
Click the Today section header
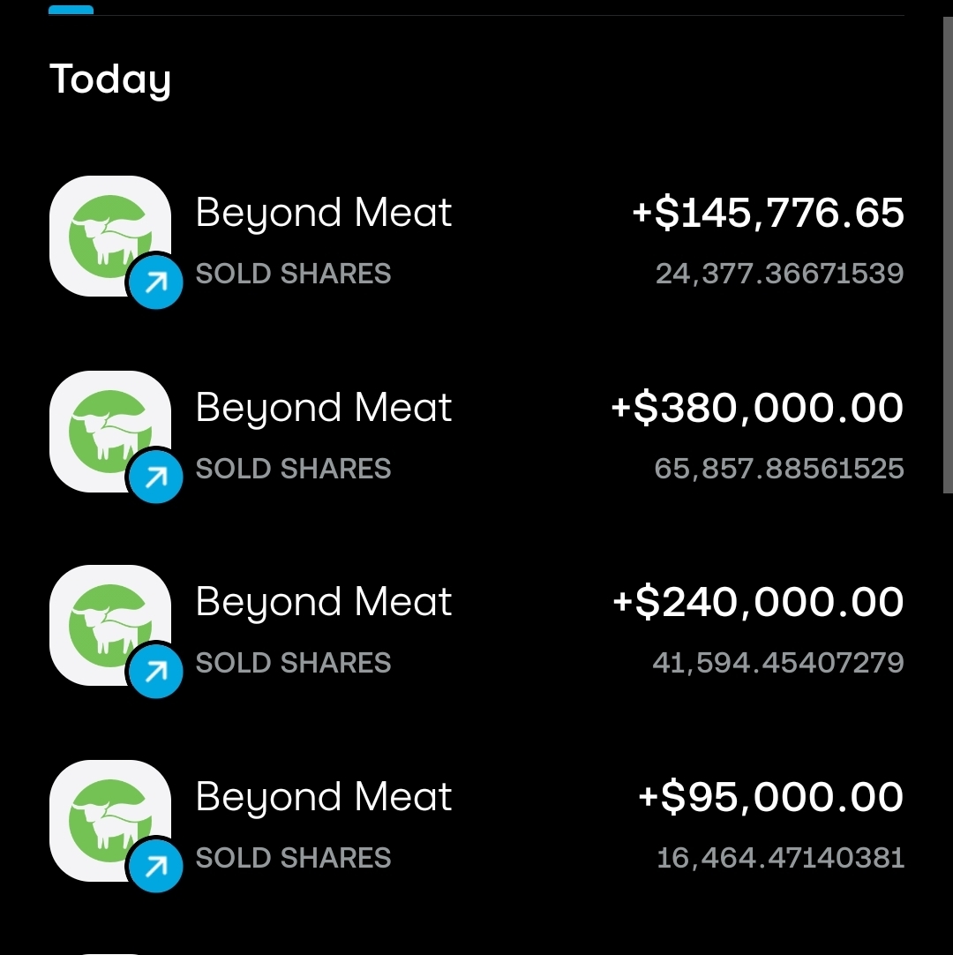coord(110,79)
